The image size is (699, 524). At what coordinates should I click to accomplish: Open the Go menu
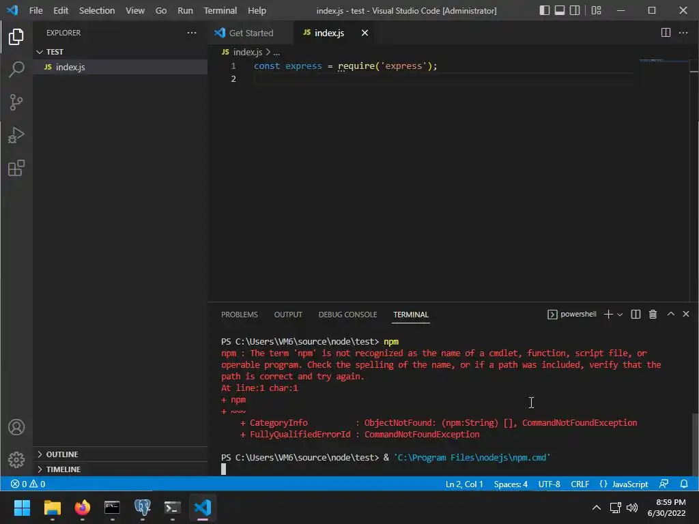click(161, 10)
